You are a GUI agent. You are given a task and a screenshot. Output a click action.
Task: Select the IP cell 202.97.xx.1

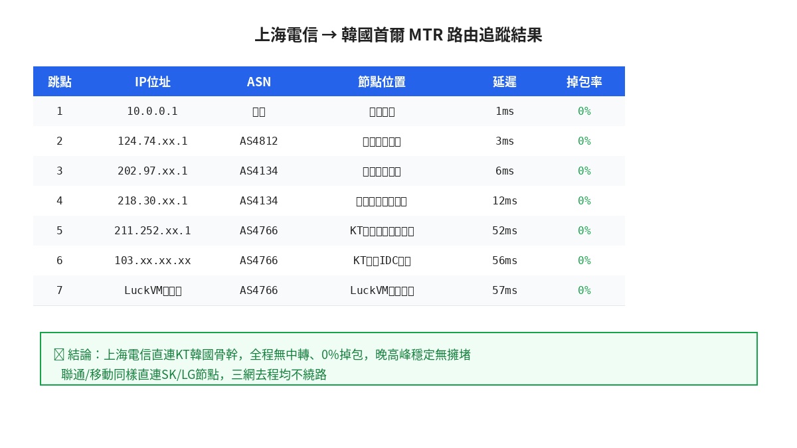pos(153,171)
